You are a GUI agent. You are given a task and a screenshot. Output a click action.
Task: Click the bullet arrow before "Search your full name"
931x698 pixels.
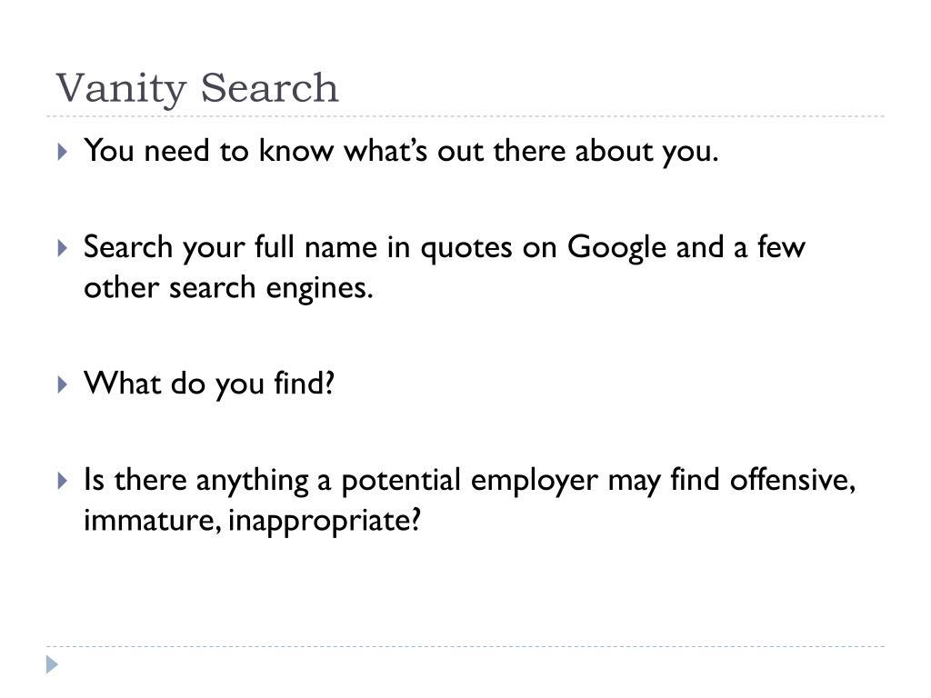[x=63, y=247]
